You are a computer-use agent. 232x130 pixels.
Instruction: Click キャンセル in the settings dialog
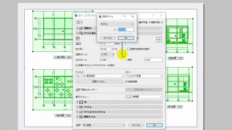tap(136, 125)
